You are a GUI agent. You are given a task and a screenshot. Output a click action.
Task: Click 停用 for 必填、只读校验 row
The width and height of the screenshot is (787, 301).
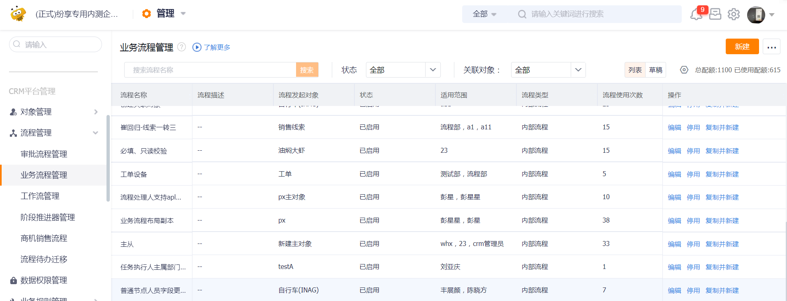(x=693, y=151)
